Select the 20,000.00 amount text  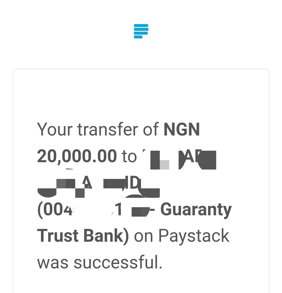[77, 156]
